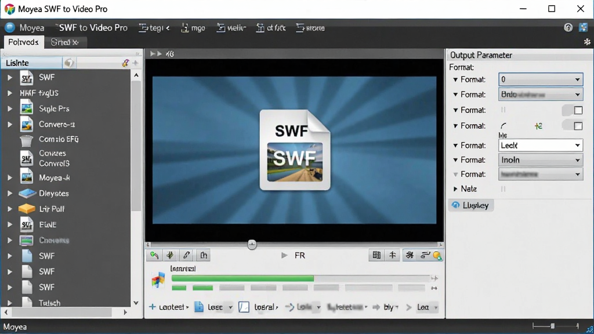The image size is (594, 334).
Task: Open the Format dropdown showing Leclt
Action: pos(541,146)
